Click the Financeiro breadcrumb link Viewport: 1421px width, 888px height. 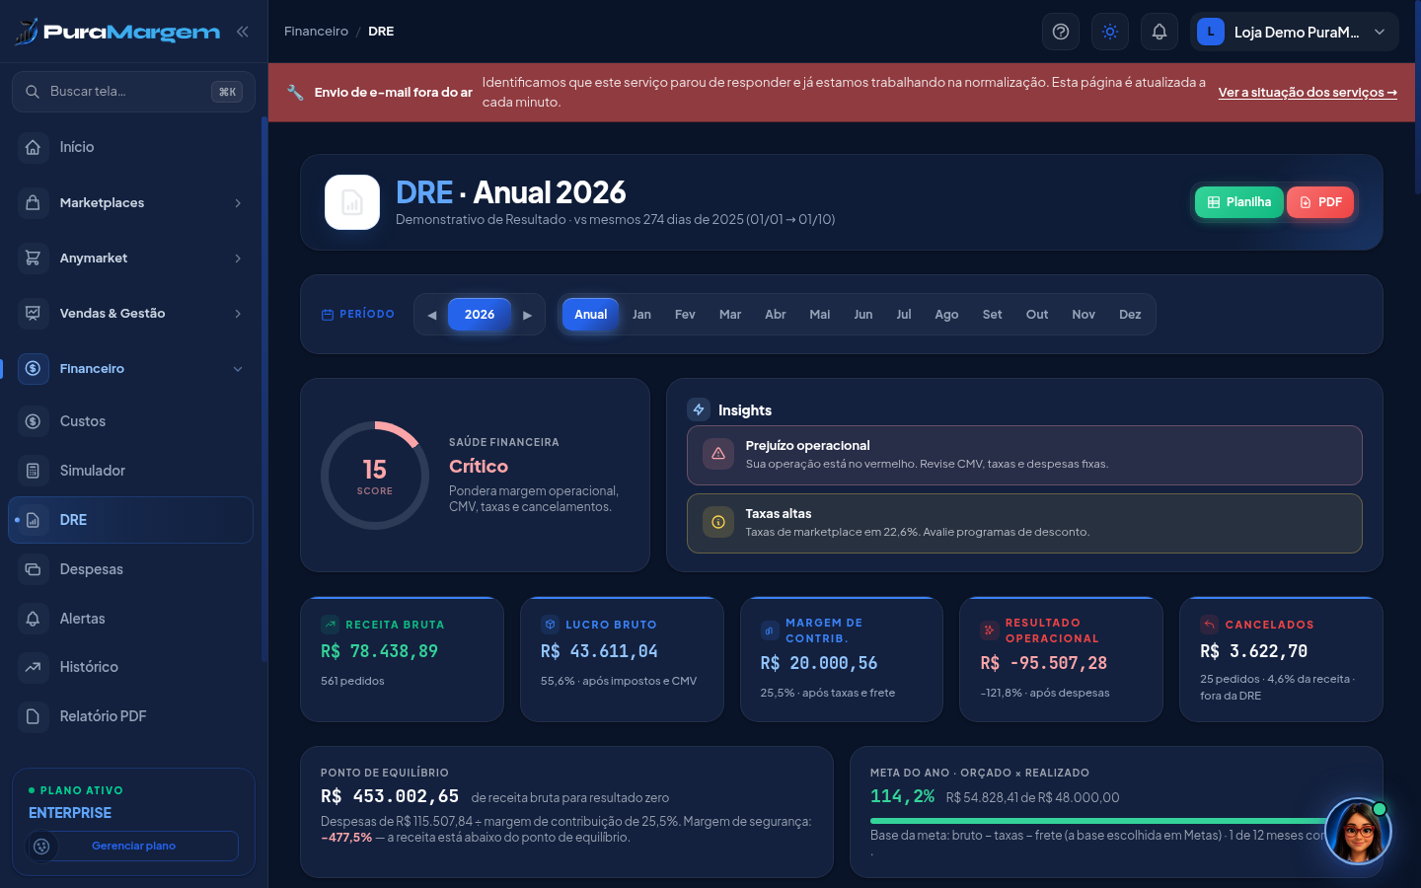click(316, 32)
